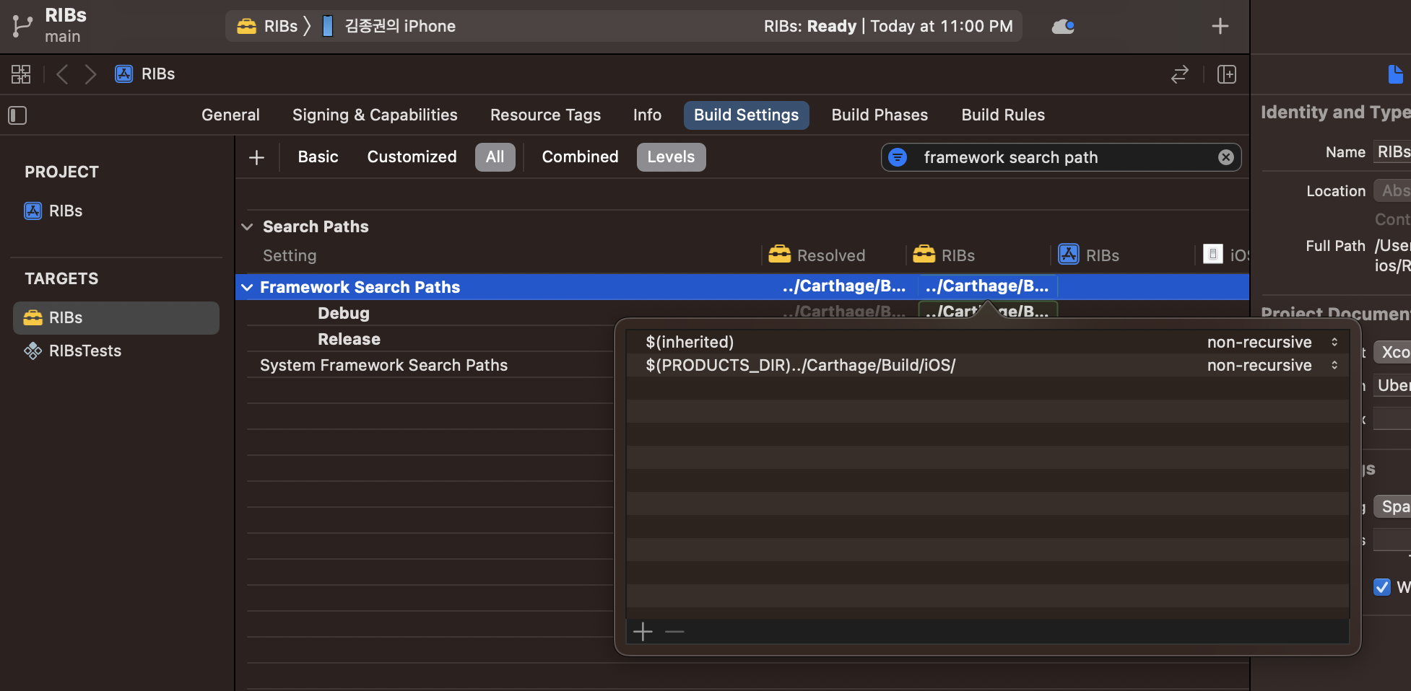1411x691 pixels.
Task: Click the RIBs project icon in jump bar
Action: click(124, 74)
